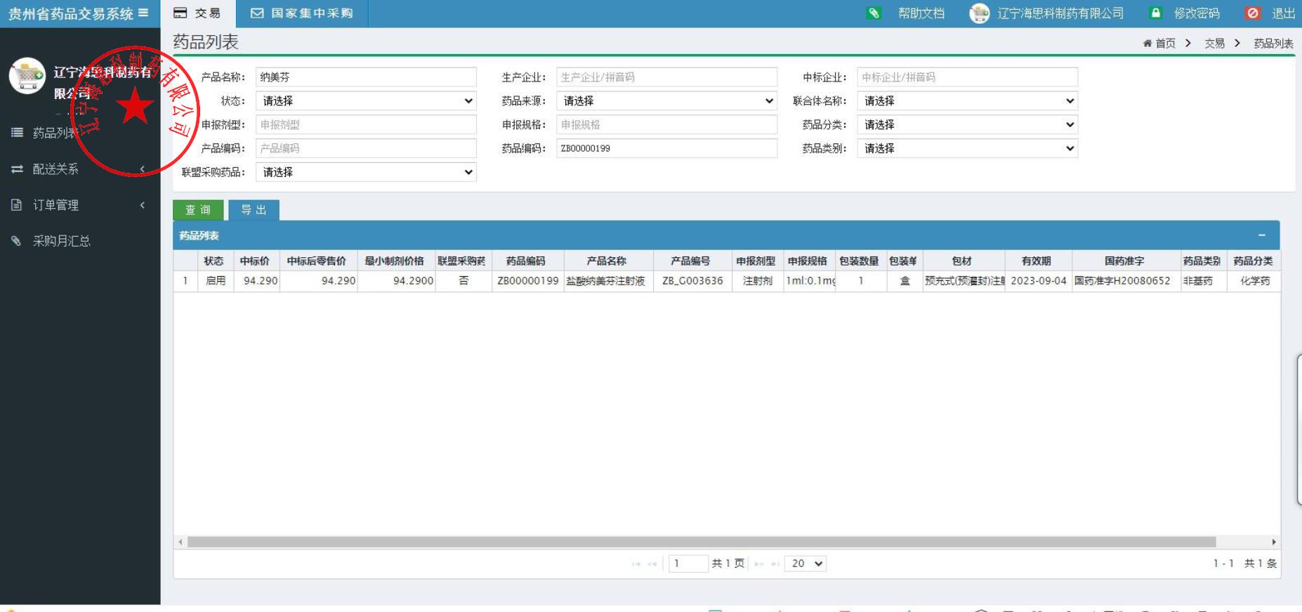Click the 采购月汇总 tag icon in sidebar

tap(17, 241)
